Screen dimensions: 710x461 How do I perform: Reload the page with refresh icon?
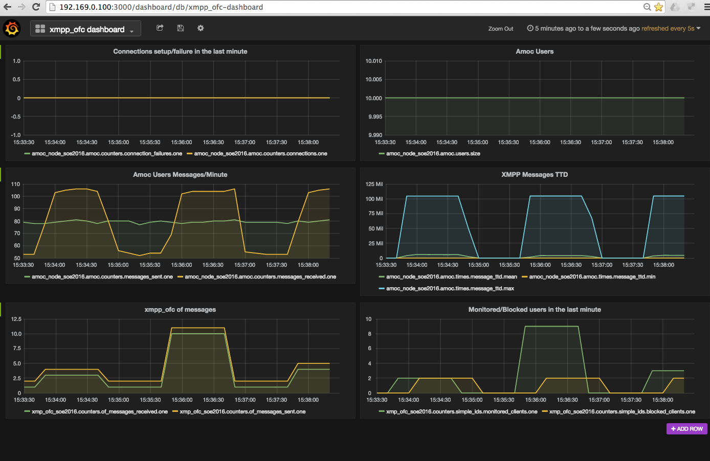[x=36, y=7]
